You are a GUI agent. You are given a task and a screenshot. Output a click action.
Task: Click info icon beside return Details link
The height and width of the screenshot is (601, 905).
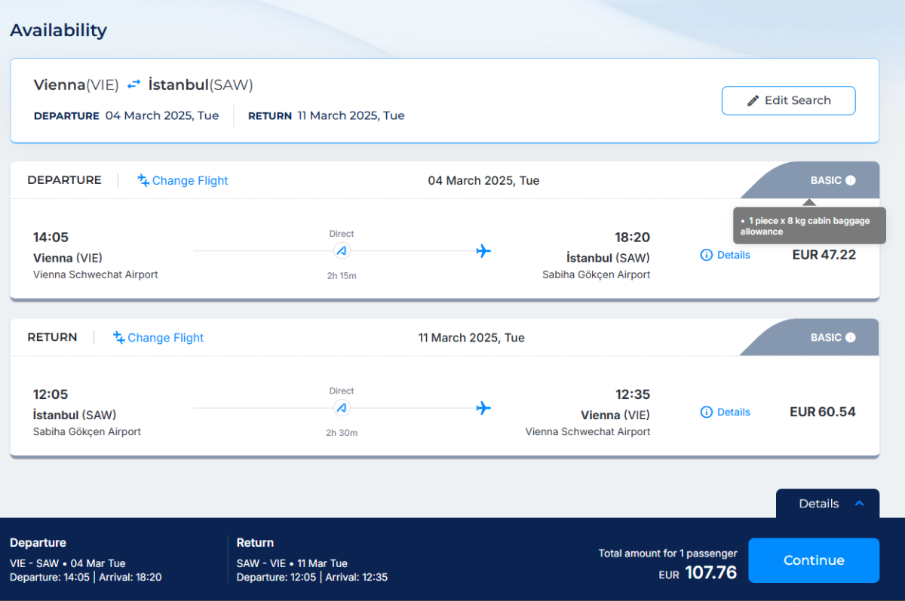(x=707, y=412)
